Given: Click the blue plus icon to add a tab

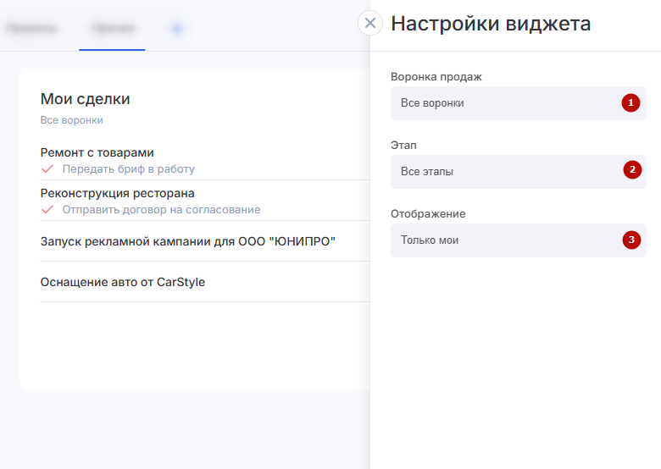Looking at the screenshot, I should tap(177, 29).
